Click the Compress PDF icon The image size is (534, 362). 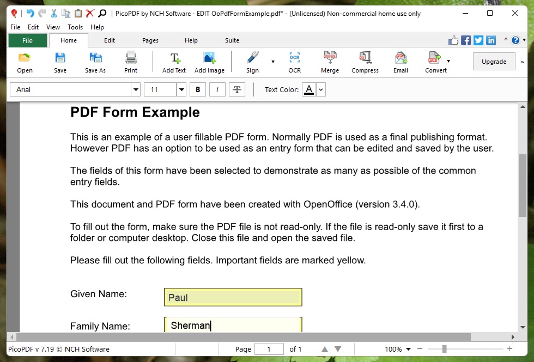click(x=365, y=62)
